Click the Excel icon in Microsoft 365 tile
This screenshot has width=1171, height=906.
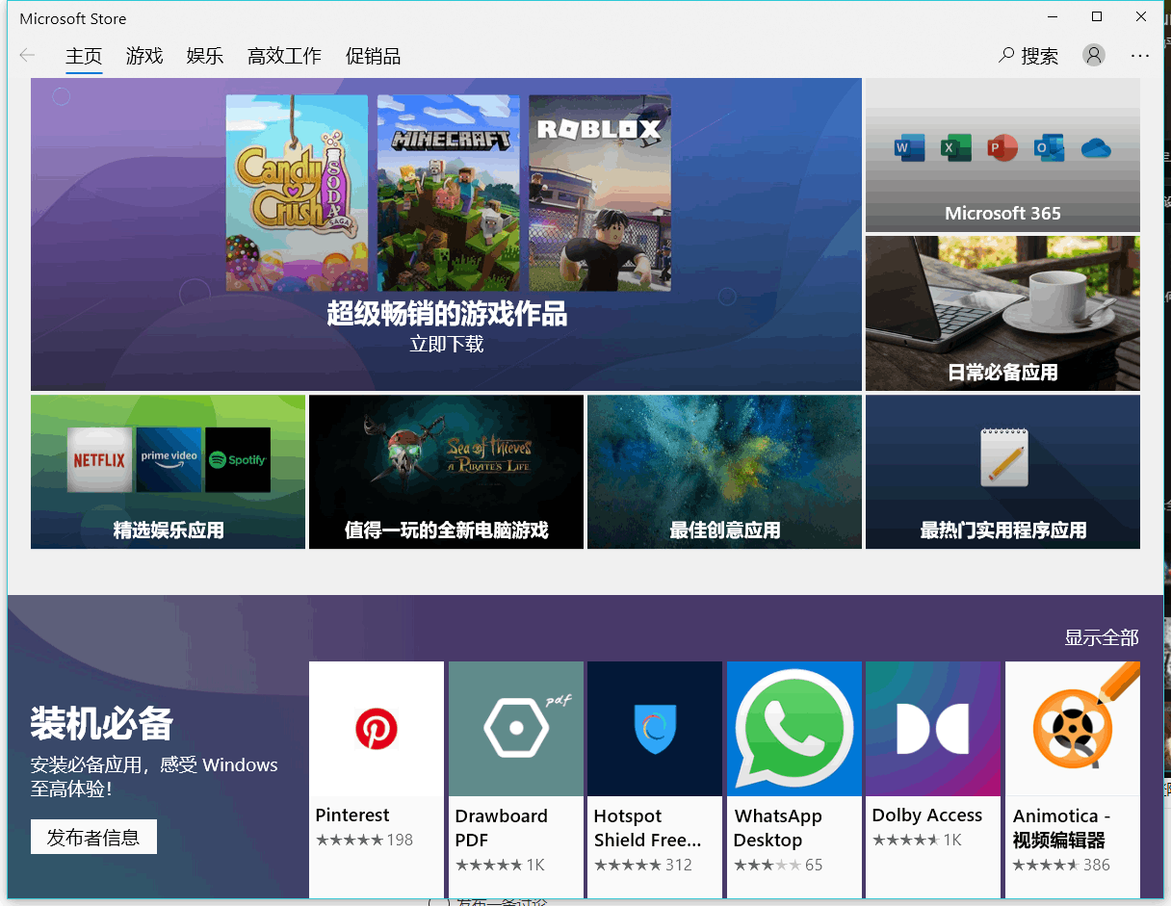click(955, 148)
